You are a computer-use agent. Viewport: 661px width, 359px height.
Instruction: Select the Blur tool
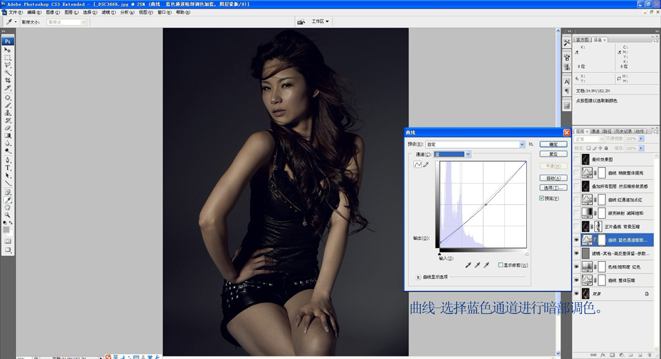click(7, 143)
